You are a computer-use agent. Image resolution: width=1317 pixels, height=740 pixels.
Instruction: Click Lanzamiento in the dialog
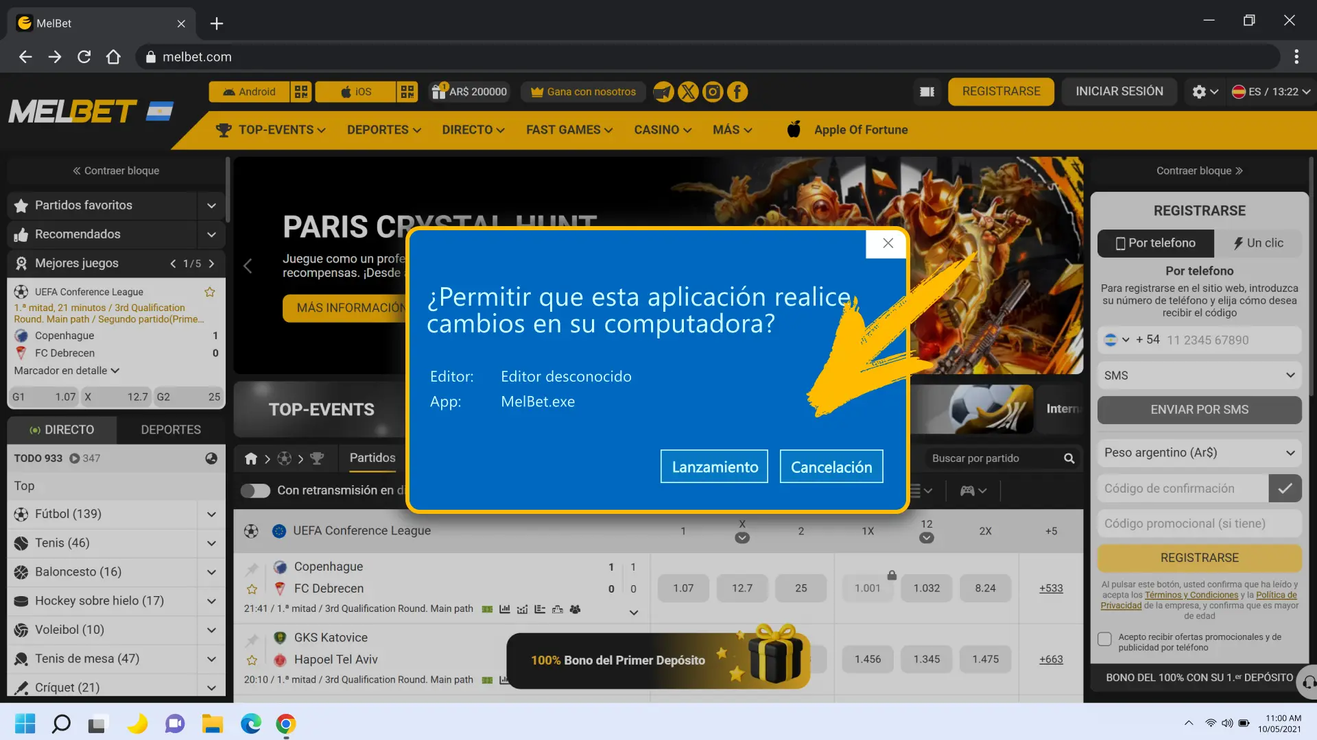714,467
